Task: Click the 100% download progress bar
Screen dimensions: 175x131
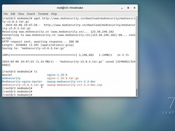Action: pos(43,55)
